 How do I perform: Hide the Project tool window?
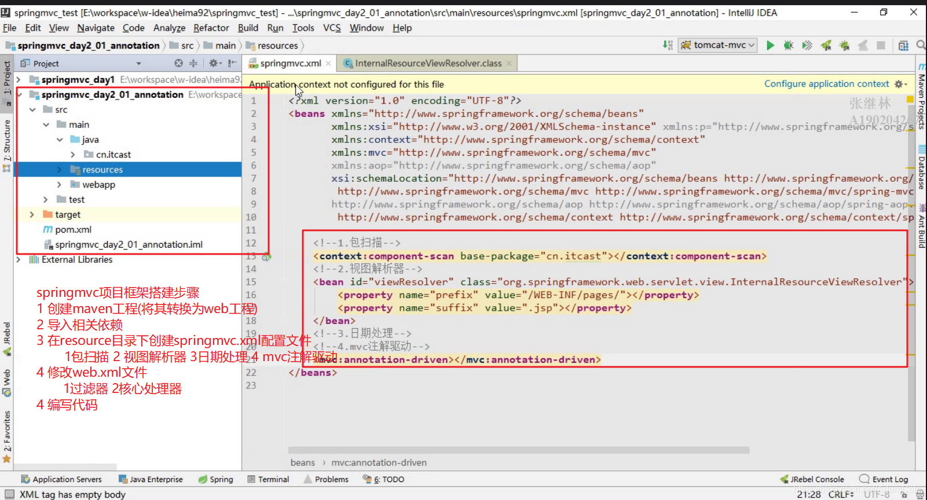pyautogui.click(x=232, y=63)
